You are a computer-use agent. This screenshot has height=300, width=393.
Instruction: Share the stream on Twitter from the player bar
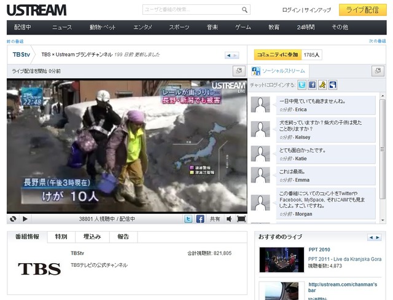[x=189, y=219]
